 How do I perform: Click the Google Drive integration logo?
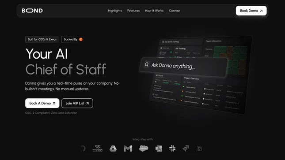coord(113,149)
